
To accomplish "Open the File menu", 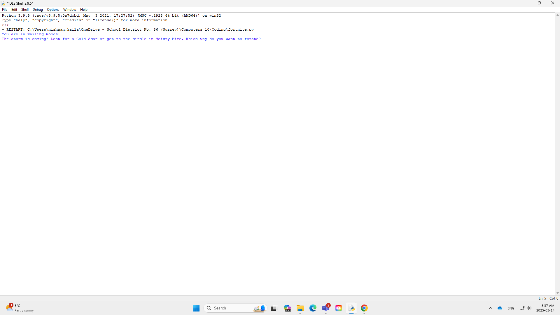I will tap(5, 10).
